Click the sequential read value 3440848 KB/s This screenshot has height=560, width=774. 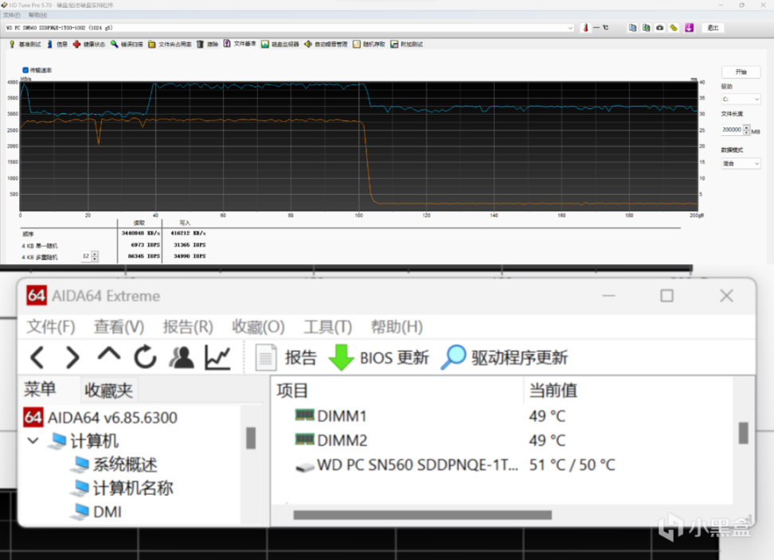click(141, 233)
